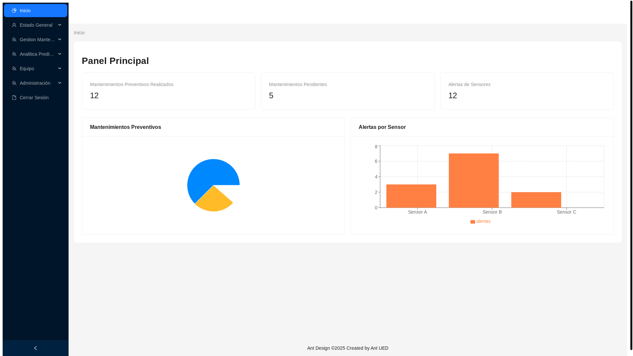Click the alertas legend label
Image resolution: width=633 pixels, height=356 pixels.
click(x=483, y=221)
